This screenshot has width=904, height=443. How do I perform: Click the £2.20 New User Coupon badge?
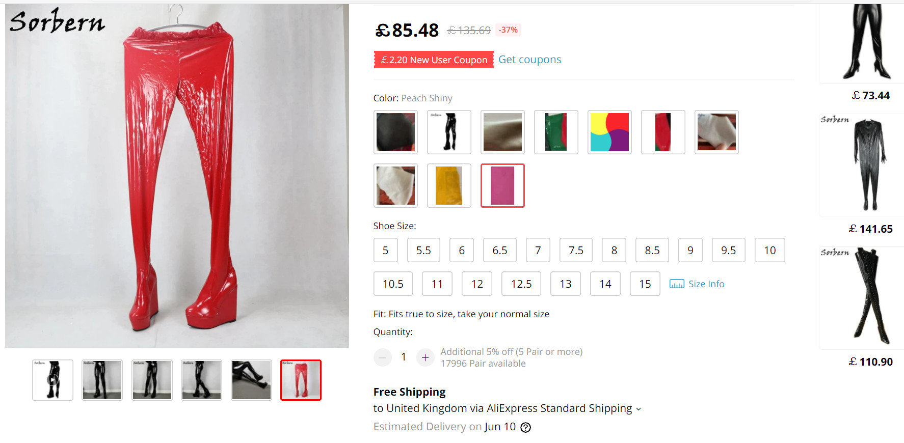434,60
